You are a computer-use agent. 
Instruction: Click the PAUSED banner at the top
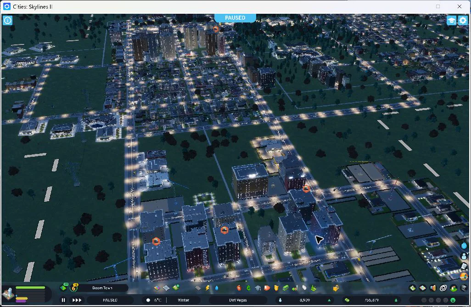(235, 18)
